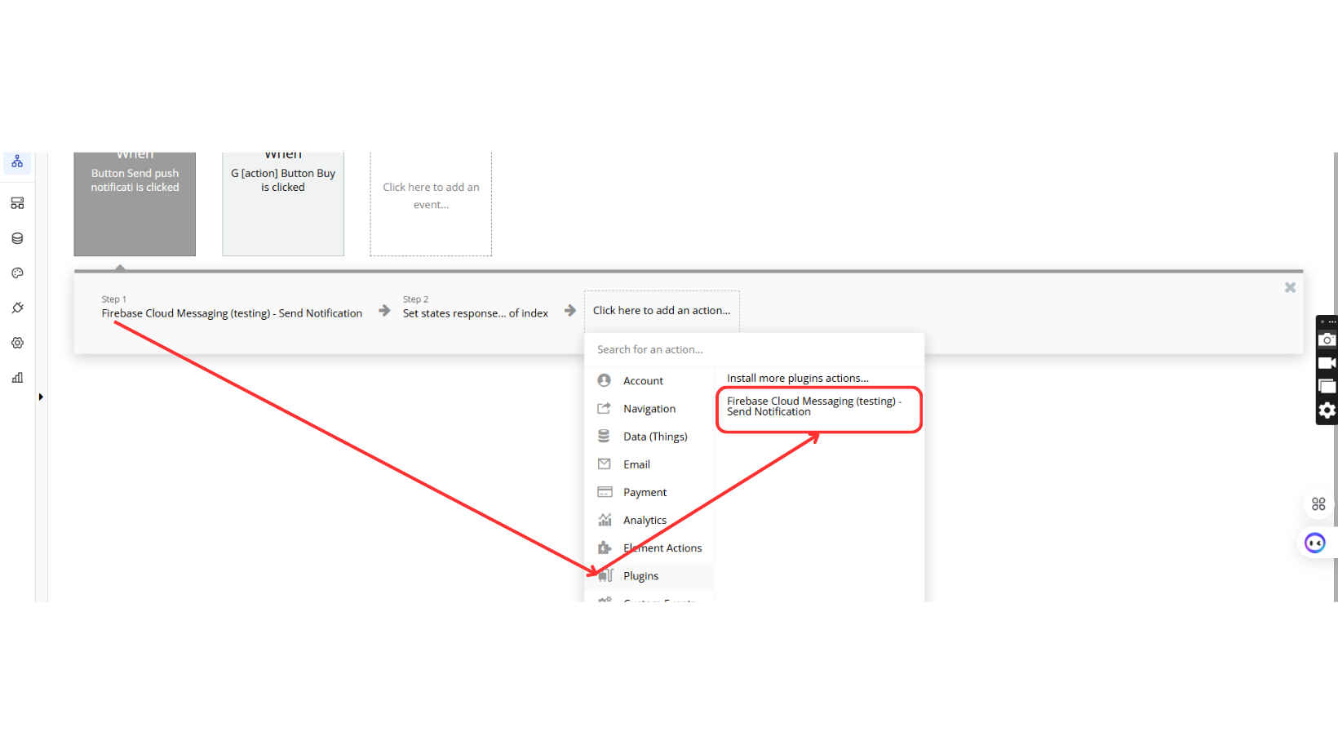
Task: Select Data (Things) action category
Action: 649,437
